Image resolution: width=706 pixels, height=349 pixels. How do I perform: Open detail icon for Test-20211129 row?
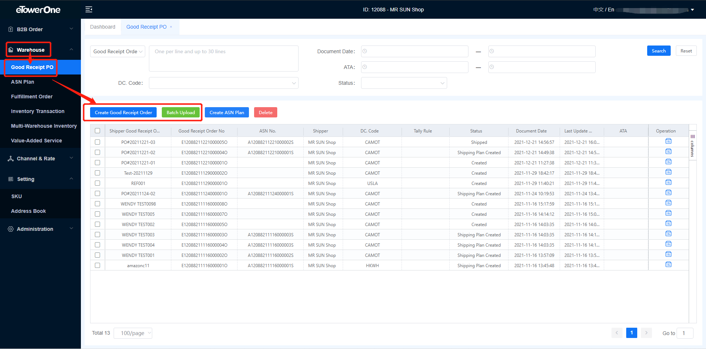coord(668,172)
